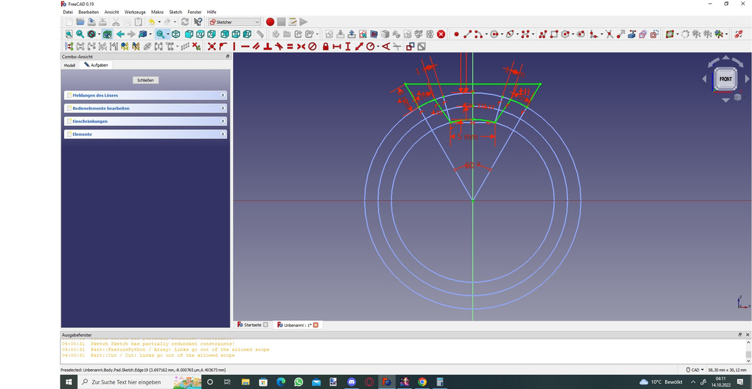Screen dimensions: 752x389
Task: Select the create rectangle tool
Action: (554, 34)
